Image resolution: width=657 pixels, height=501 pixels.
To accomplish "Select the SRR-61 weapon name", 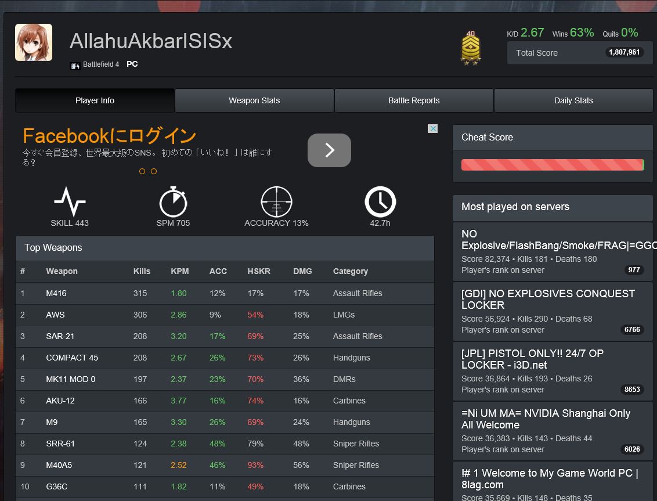I will [60, 444].
